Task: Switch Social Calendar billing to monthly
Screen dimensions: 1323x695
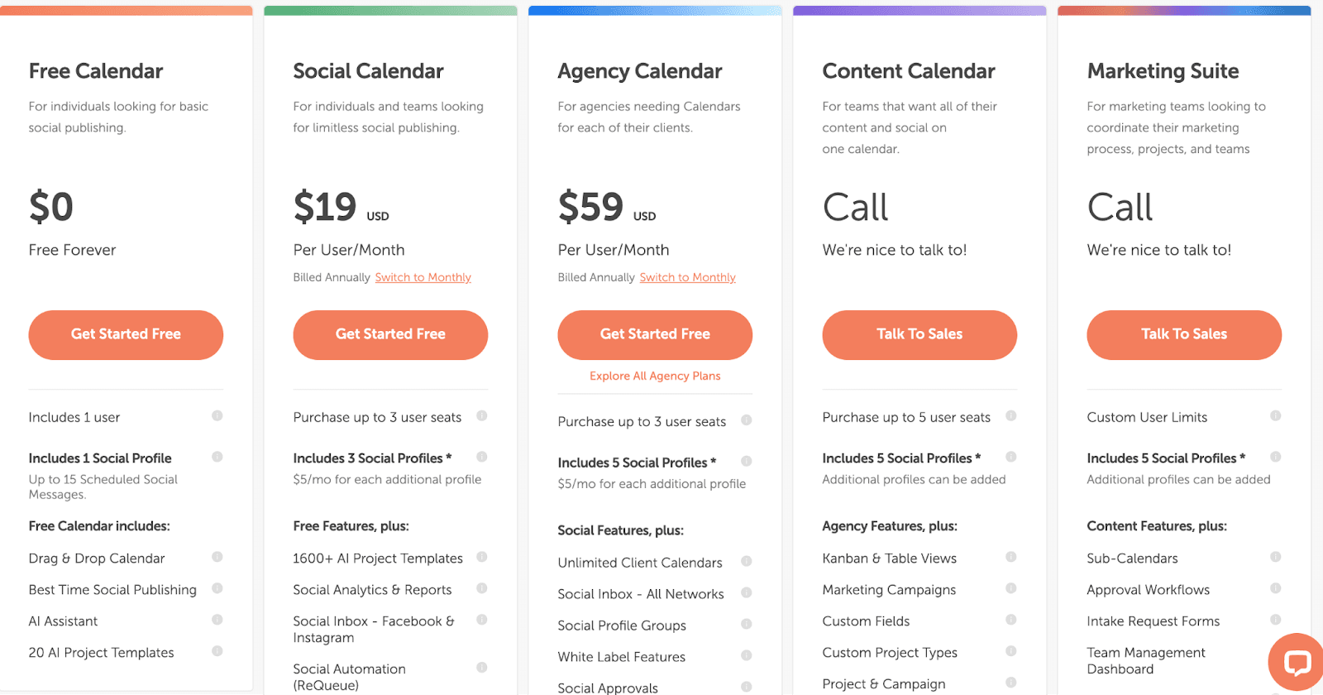Action: 423,277
